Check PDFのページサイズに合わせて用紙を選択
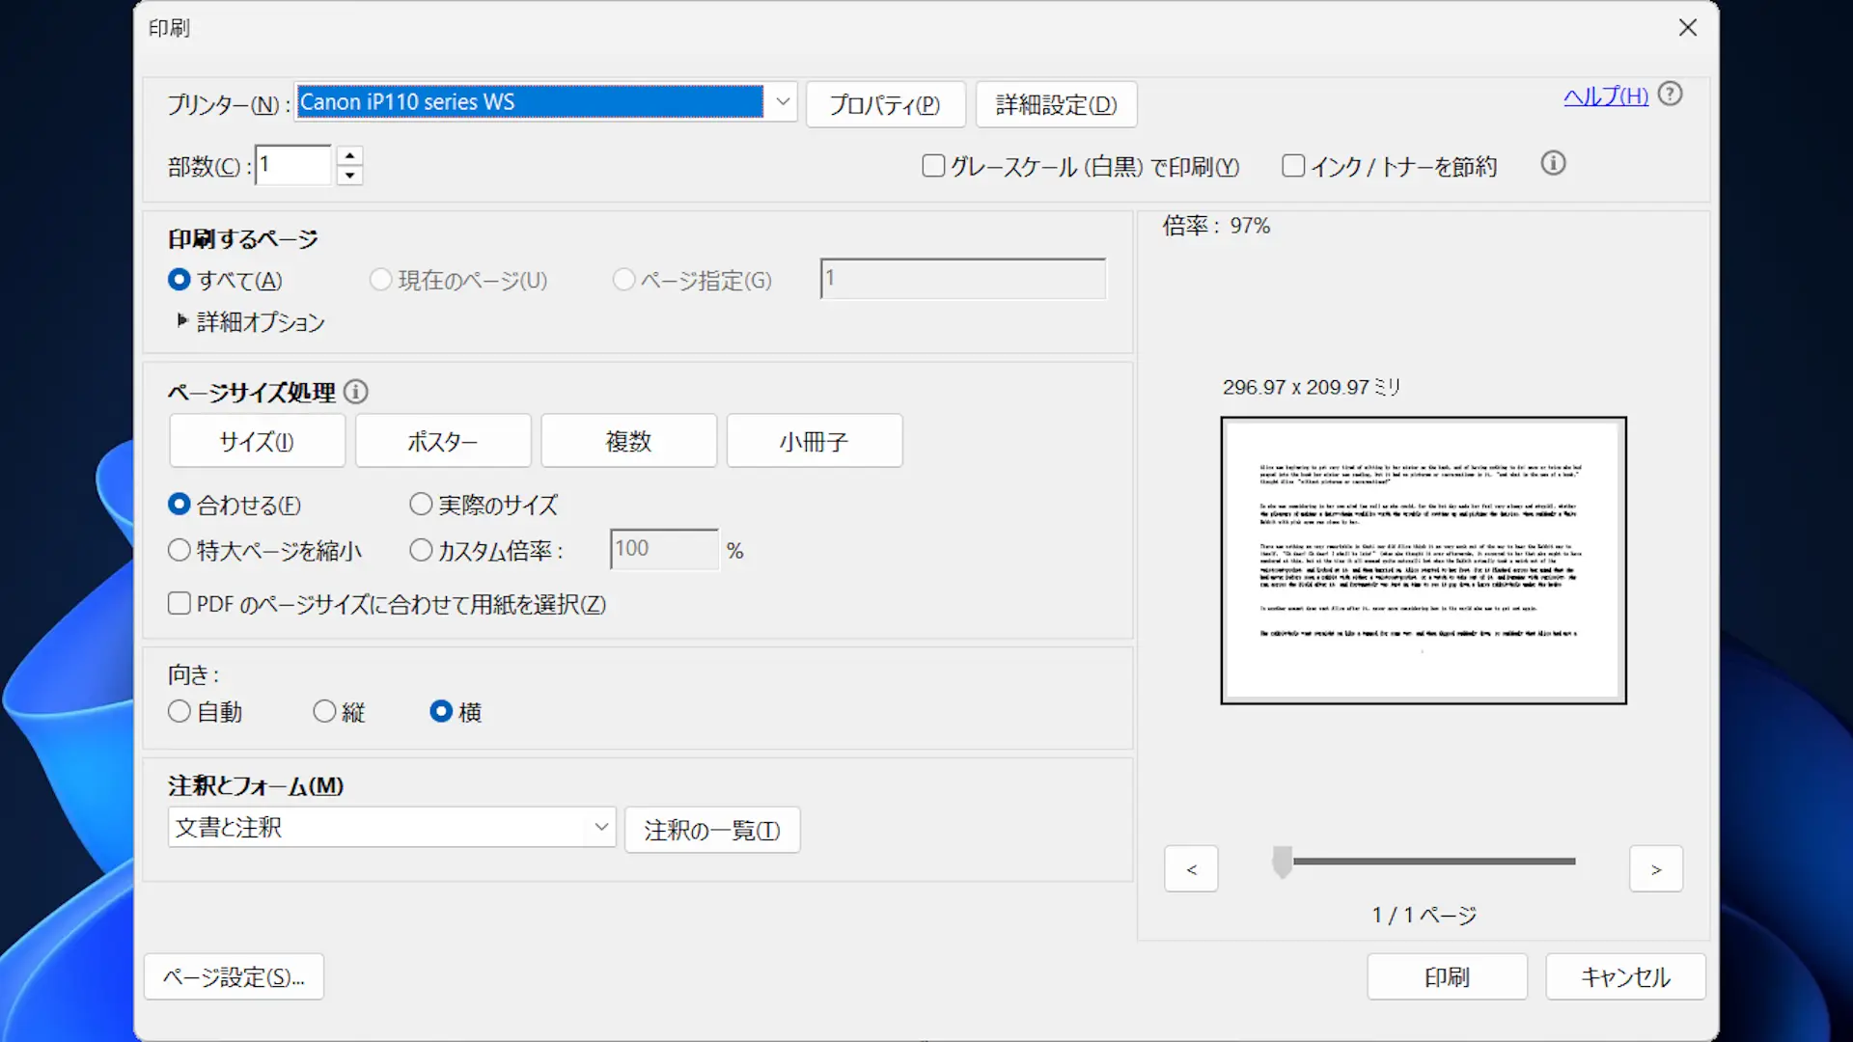This screenshot has height=1042, width=1853. tap(180, 604)
